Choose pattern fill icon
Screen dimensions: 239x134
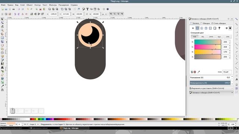[210, 28]
